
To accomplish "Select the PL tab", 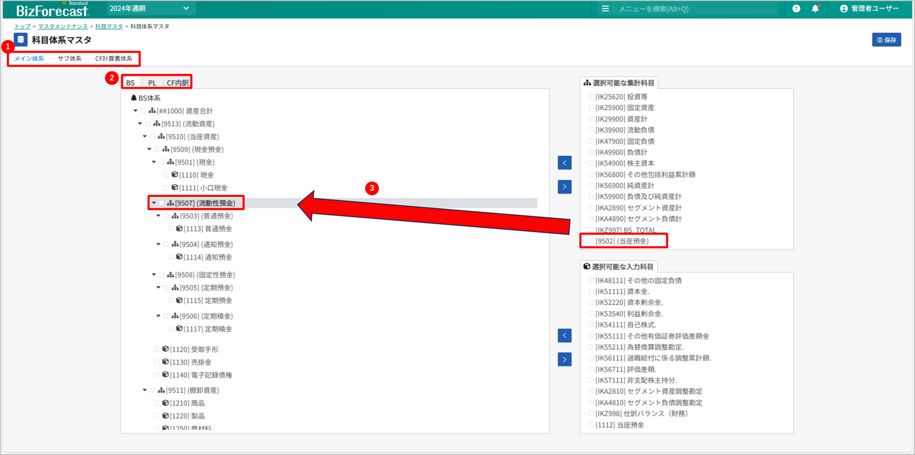I will coord(152,83).
